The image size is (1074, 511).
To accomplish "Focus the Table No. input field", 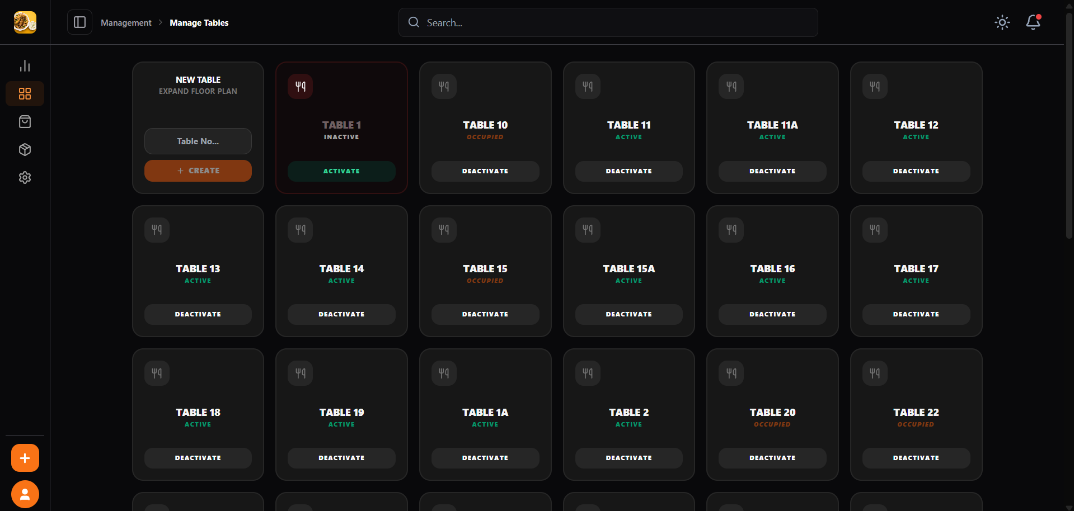I will coord(198,141).
